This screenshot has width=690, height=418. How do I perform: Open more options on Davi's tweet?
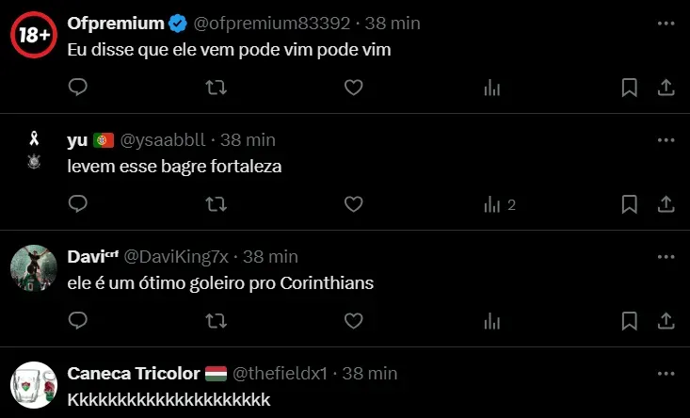pos(666,256)
